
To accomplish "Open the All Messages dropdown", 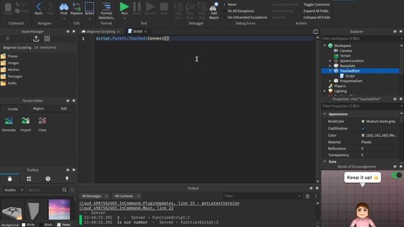I will click(94, 196).
